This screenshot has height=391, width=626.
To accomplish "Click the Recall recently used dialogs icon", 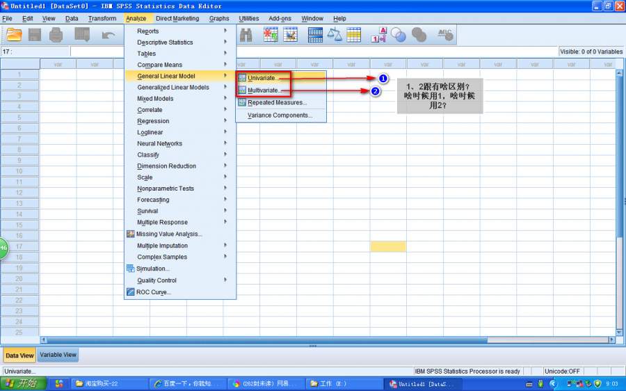I will point(82,35).
